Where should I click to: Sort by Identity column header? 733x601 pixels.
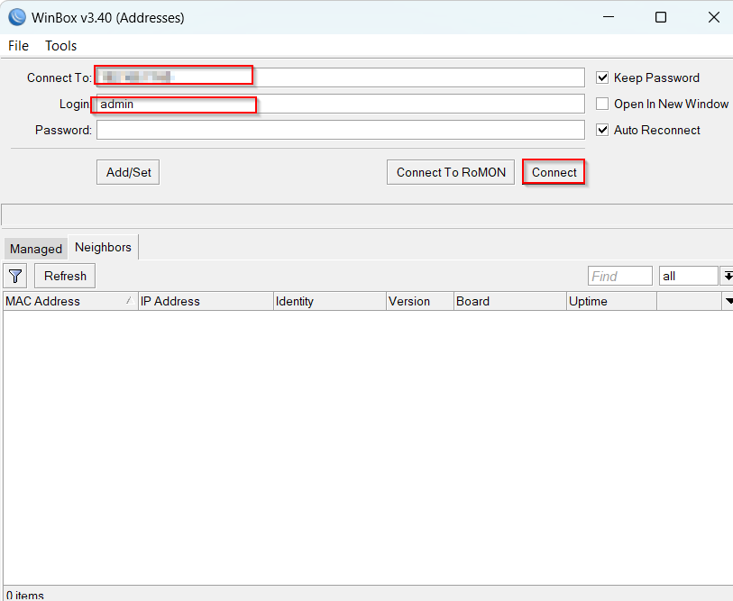[x=330, y=301]
